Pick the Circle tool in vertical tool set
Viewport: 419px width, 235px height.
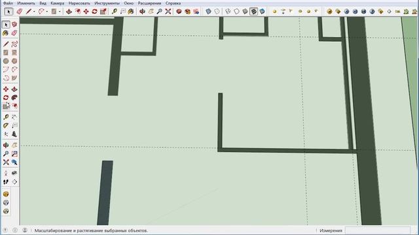coord(6,61)
